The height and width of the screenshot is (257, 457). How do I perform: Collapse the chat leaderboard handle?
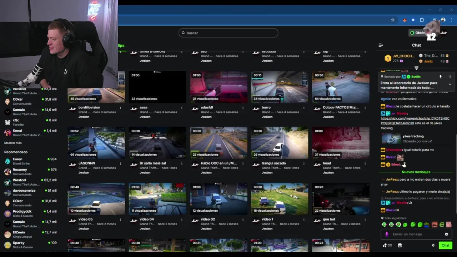pyautogui.click(x=416, y=67)
